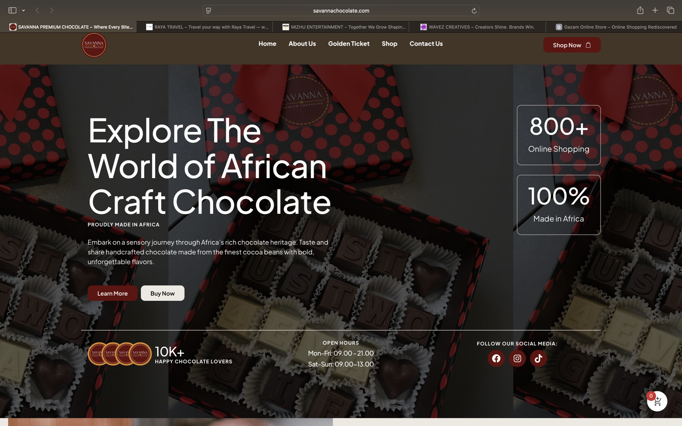This screenshot has height=426, width=682.
Task: Show the tab overview icon
Action: tap(670, 10)
